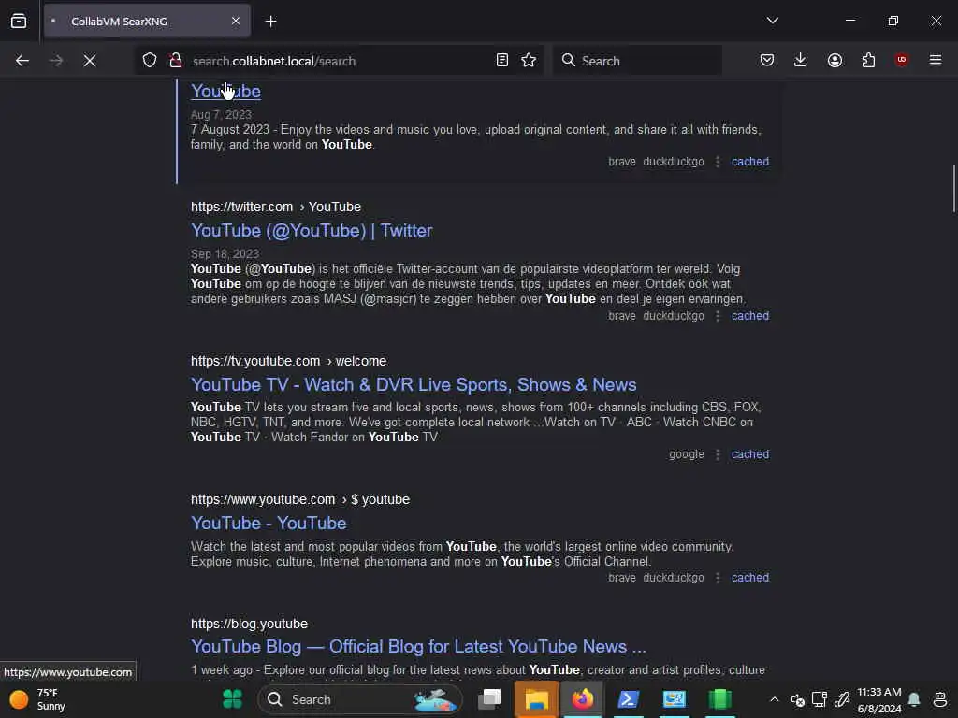Click the https://tv.youtube.com › welcome URL text
Image resolution: width=958 pixels, height=718 pixels.
(x=288, y=362)
